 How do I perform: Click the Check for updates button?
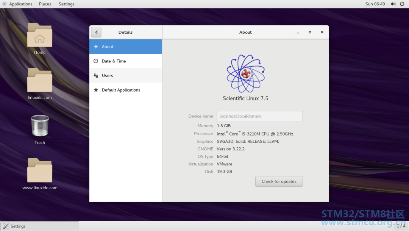(x=279, y=181)
